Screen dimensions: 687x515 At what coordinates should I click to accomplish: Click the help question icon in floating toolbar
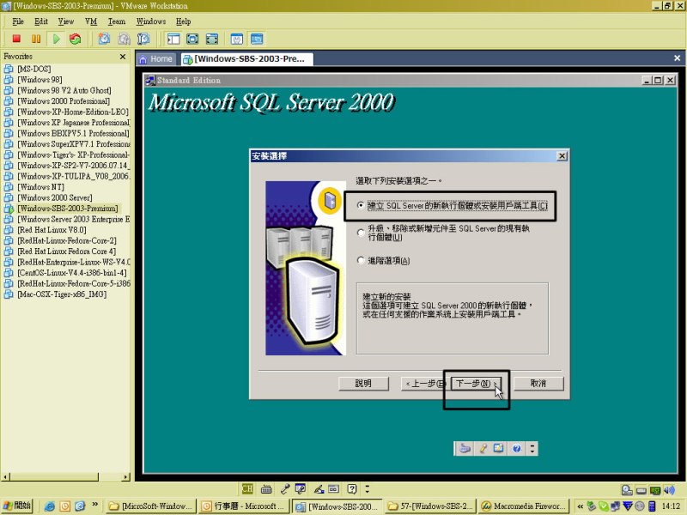click(517, 448)
